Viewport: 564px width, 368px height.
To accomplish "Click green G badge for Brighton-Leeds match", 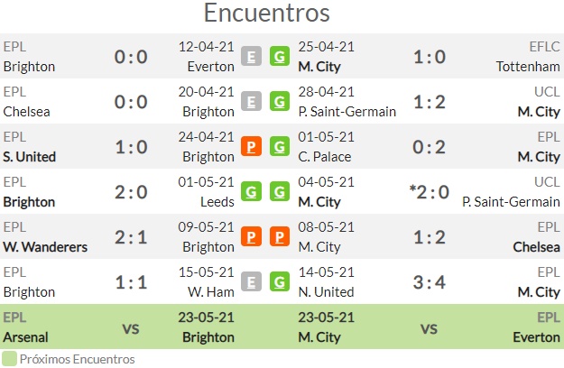I will tap(251, 191).
